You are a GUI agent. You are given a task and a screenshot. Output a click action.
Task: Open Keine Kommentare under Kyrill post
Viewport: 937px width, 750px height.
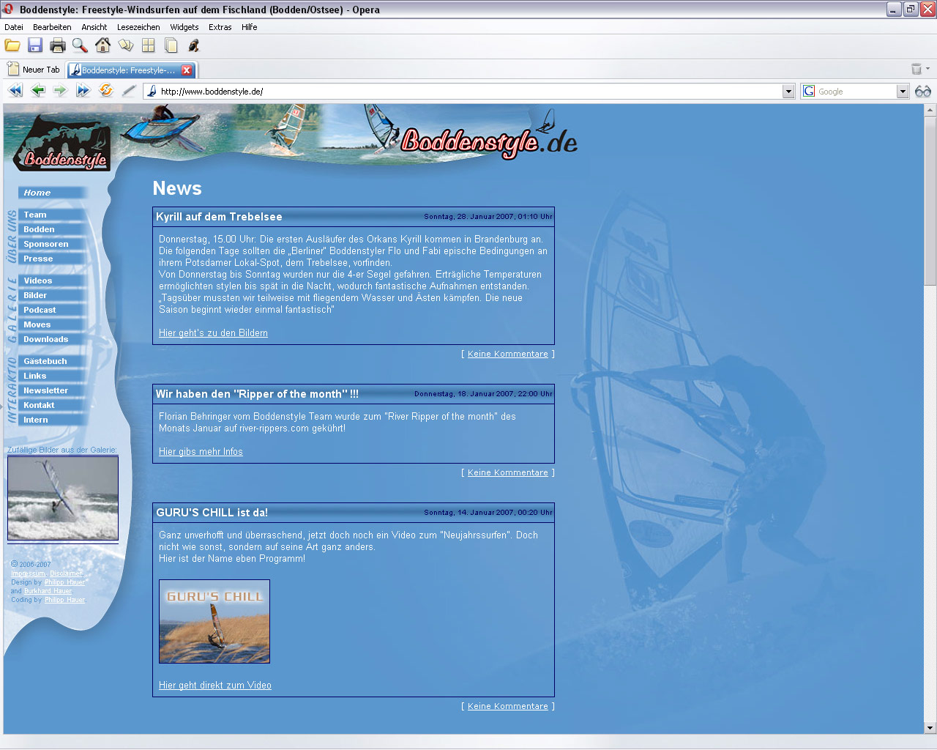coord(508,354)
